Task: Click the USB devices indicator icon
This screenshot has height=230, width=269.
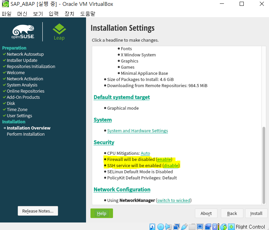Action: pos(184,227)
